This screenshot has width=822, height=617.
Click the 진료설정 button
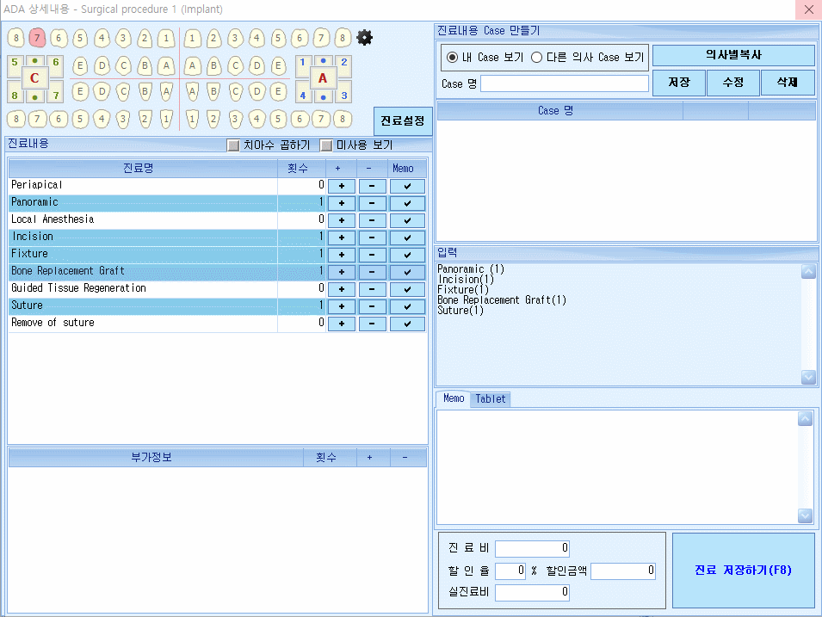point(403,121)
